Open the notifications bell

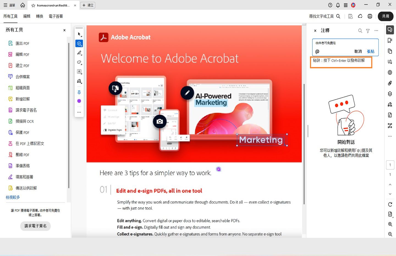click(x=338, y=5)
